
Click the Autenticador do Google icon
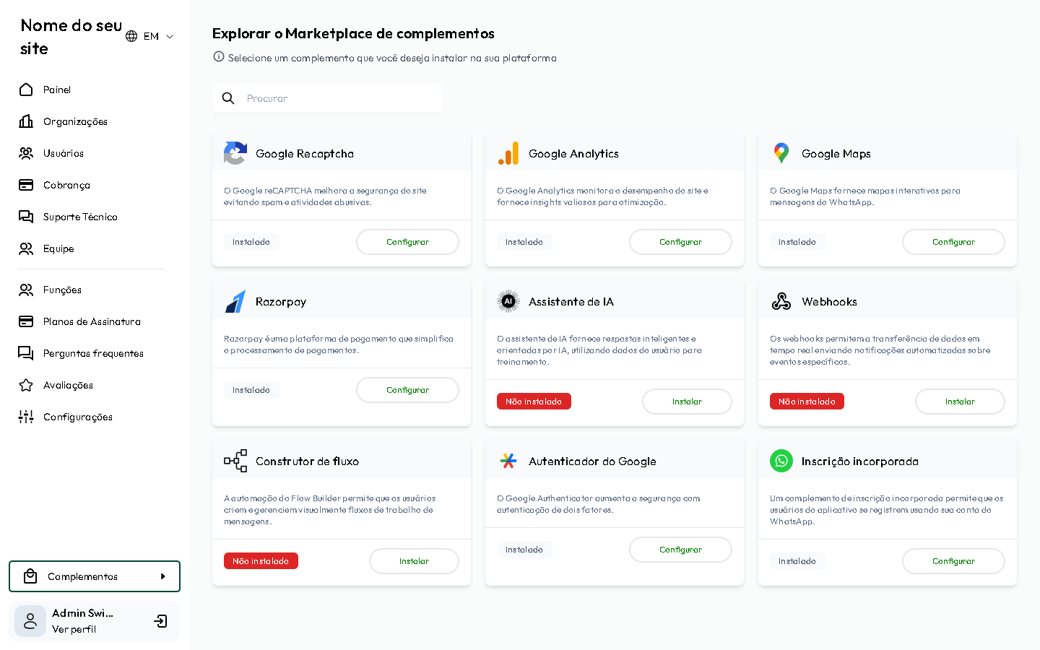(x=508, y=461)
